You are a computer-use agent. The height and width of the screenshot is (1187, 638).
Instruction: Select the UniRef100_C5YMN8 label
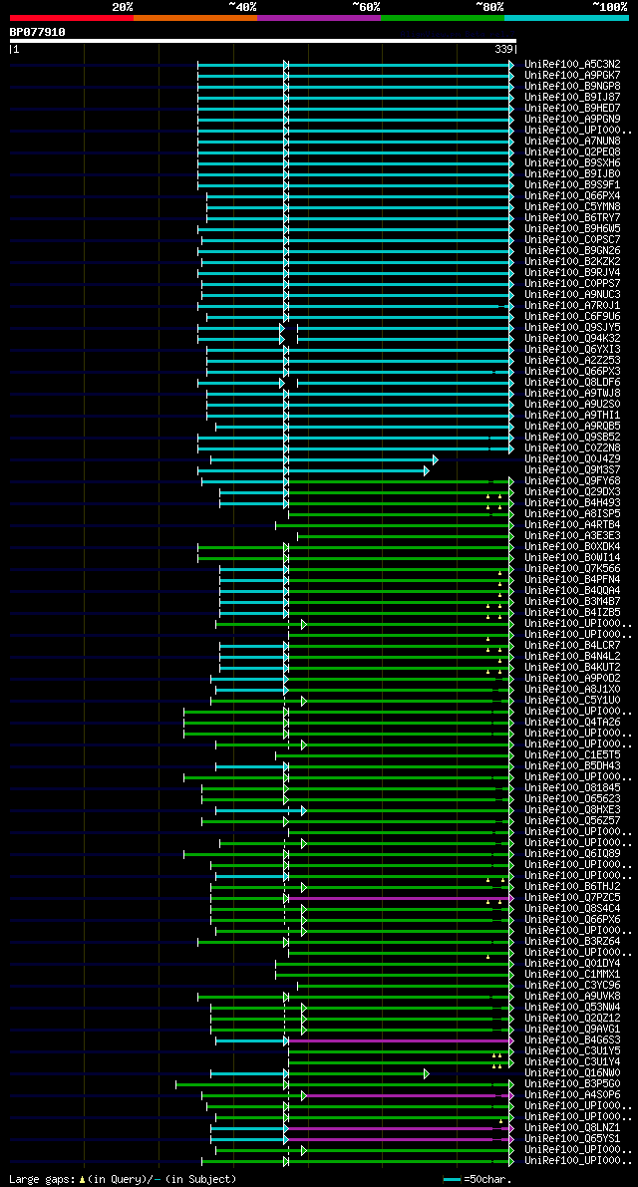click(572, 207)
